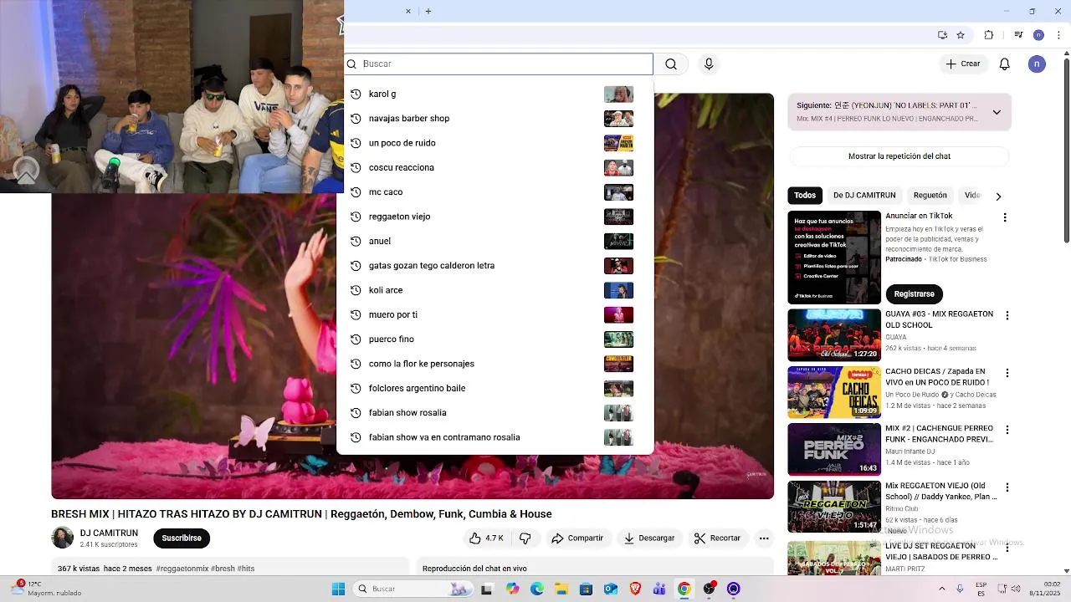Open DJ CAMITRUN channel avatar
This screenshot has height=602, width=1071.
coord(63,538)
